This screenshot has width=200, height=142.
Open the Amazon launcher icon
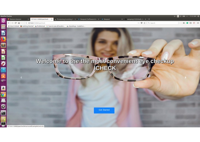click(x=3, y=88)
